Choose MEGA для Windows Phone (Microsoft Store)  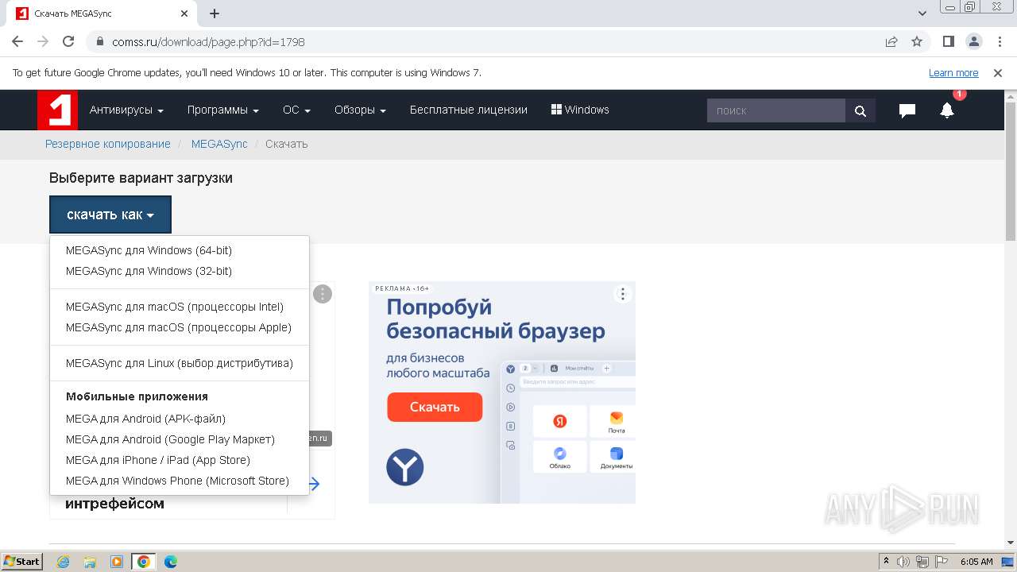coord(180,481)
